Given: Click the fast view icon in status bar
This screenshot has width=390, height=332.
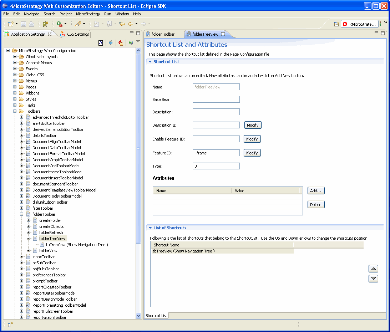Looking at the screenshot, I should pyautogui.click(x=10, y=324).
